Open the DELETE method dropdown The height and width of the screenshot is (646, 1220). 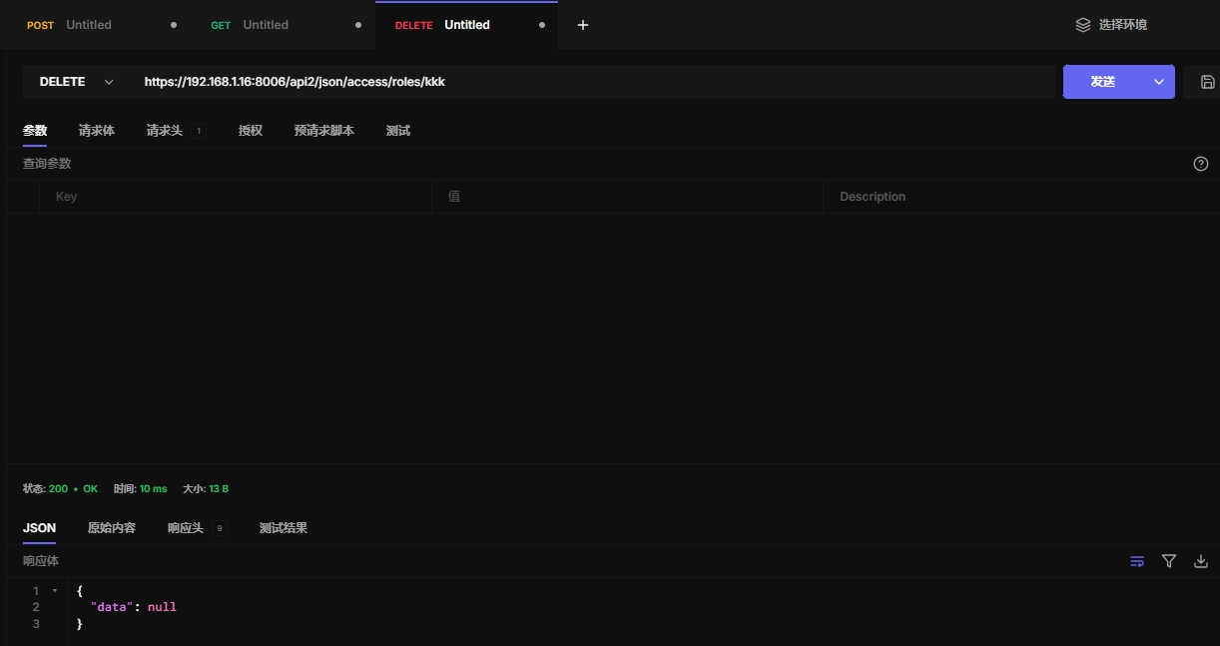click(77, 82)
